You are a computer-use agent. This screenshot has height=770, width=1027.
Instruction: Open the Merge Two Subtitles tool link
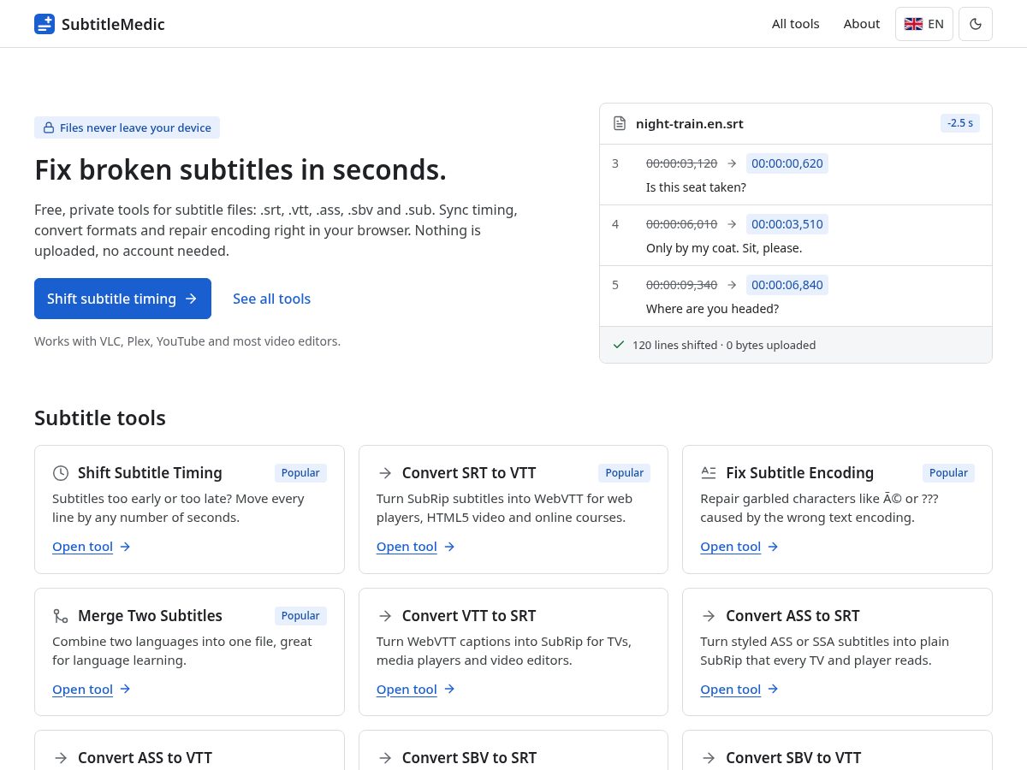point(92,690)
